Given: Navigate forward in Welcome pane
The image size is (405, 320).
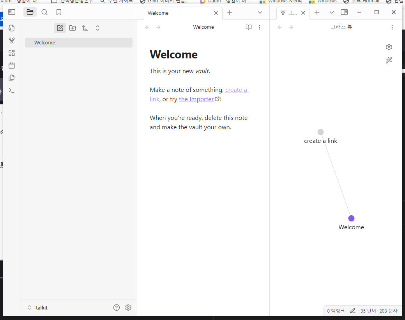Looking at the screenshot, I should pyautogui.click(x=158, y=27).
